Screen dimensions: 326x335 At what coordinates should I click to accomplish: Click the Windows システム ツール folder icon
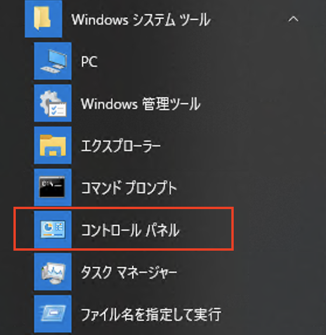tap(43, 19)
